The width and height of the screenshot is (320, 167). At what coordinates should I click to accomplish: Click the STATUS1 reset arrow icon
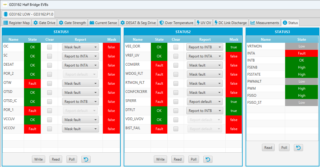(x=86, y=159)
